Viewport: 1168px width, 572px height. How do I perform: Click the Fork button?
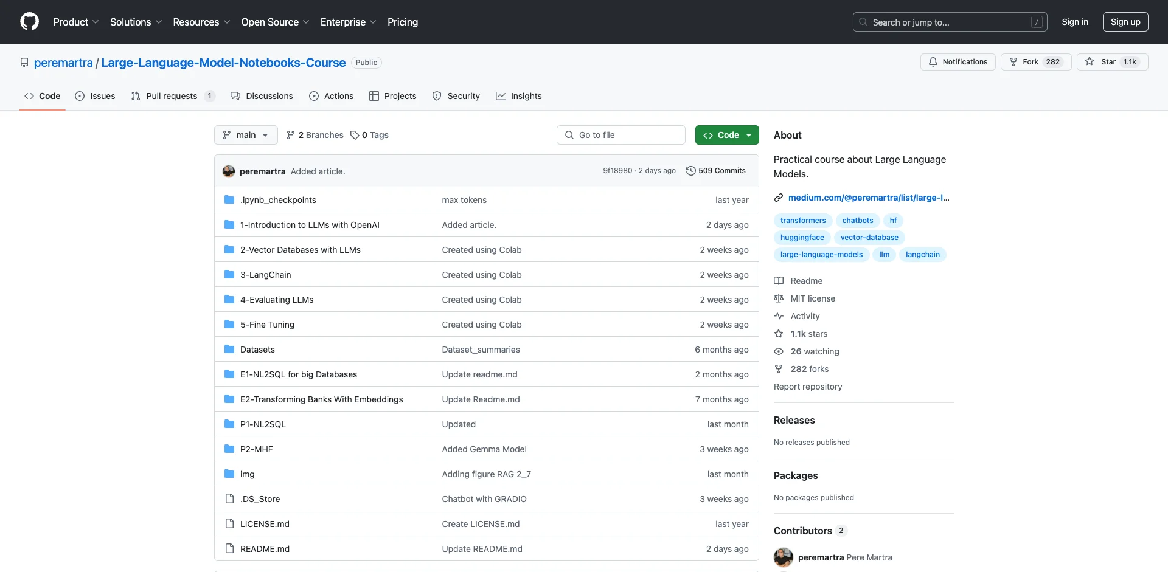pos(1036,62)
